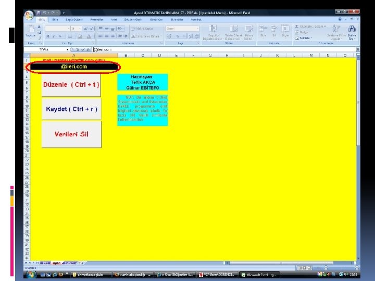Click the black @ileri.com cell

click(x=74, y=67)
